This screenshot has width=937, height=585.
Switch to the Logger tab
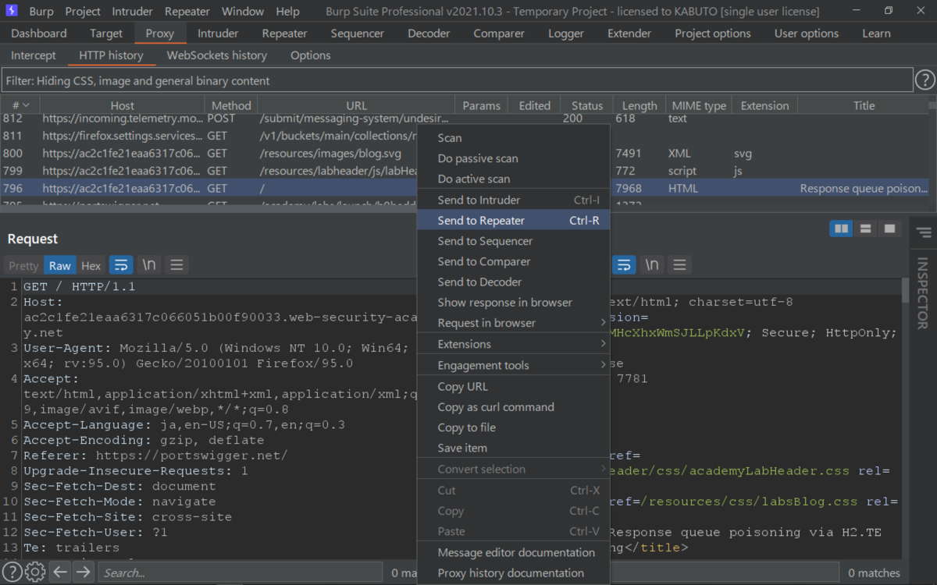[x=566, y=34]
